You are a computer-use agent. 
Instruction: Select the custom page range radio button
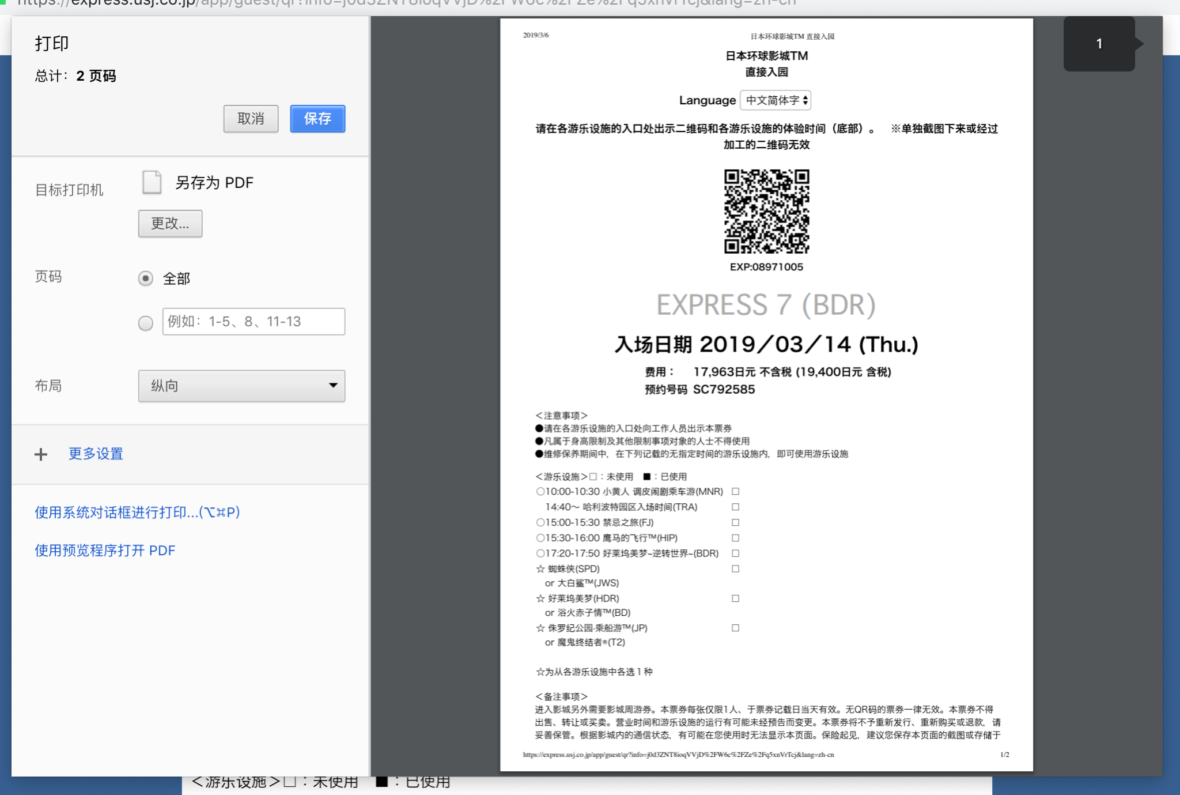pyautogui.click(x=146, y=323)
